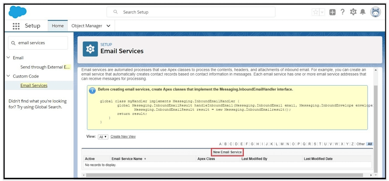Open Salesforce Help via the question mark icon

click(x=343, y=11)
